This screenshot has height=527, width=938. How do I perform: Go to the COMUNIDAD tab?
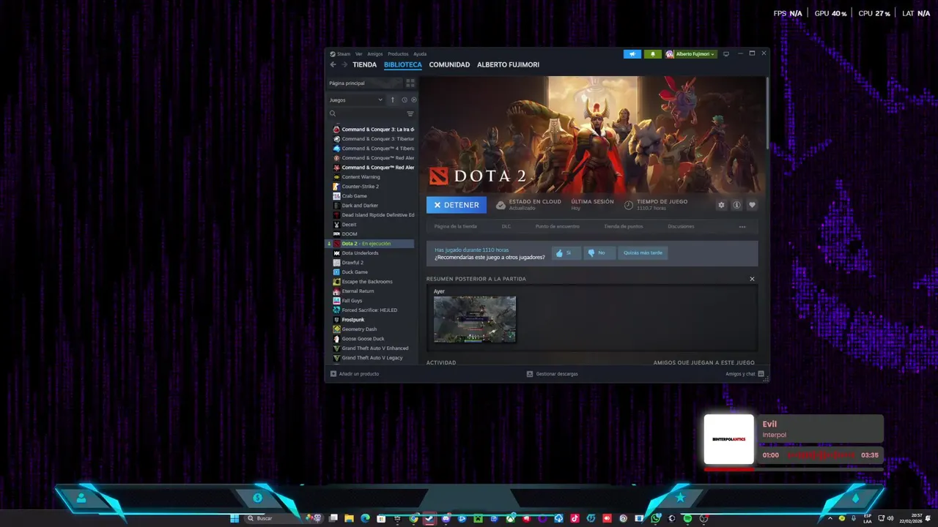pos(449,64)
